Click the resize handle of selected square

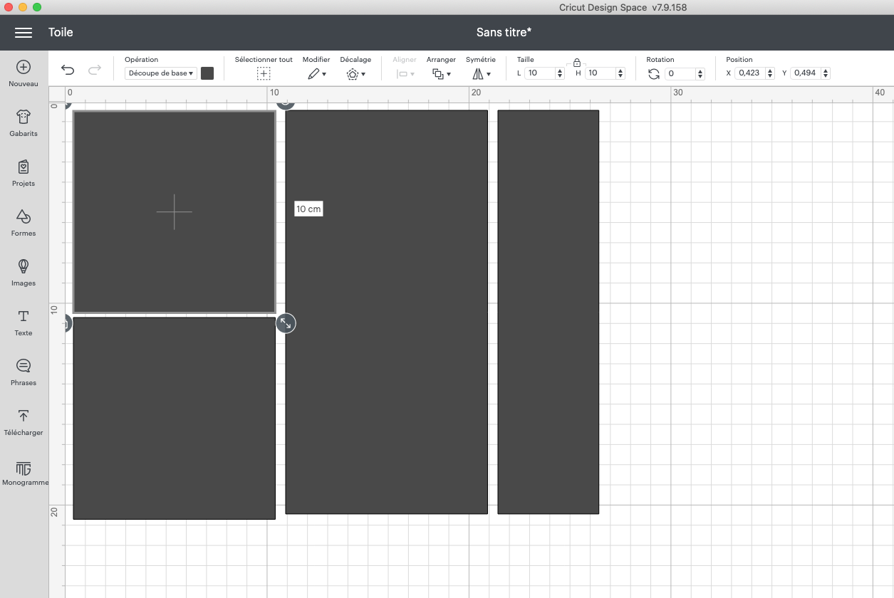click(286, 323)
